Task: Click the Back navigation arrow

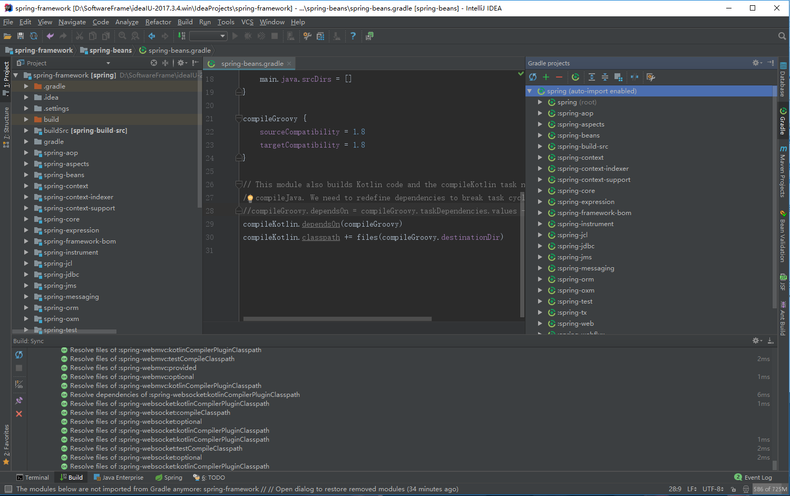Action: click(152, 36)
